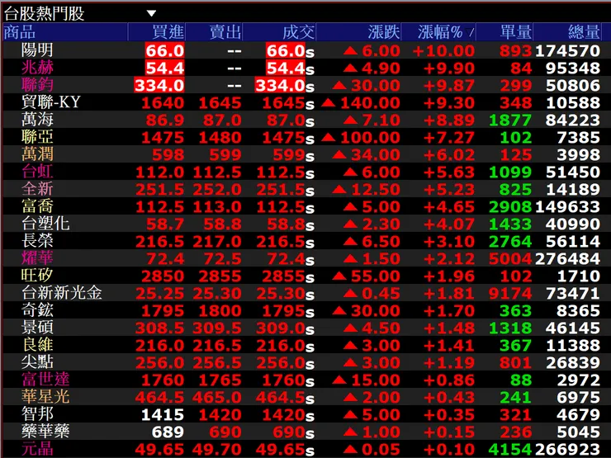Open the 台股熱門股 list dropdown arrow
Viewport: 611px width, 458px height.
tap(151, 14)
